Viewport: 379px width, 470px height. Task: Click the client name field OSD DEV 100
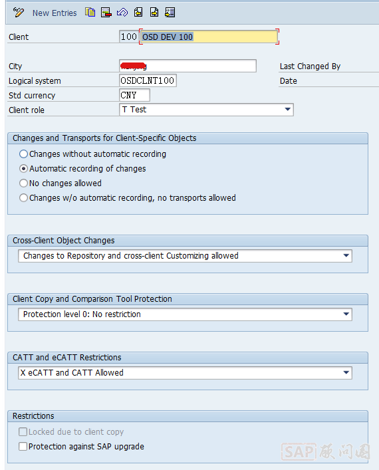(x=209, y=37)
